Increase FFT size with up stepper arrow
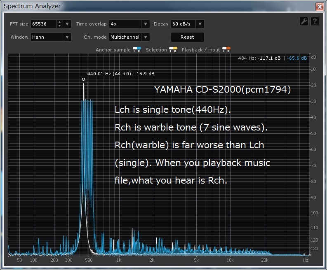The width and height of the screenshot is (327, 270). point(60,22)
